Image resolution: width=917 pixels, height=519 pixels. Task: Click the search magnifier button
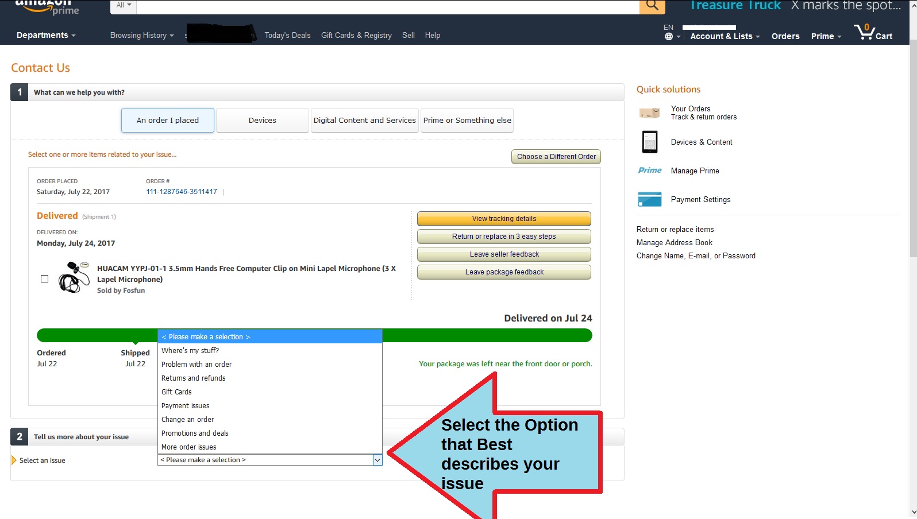pos(652,6)
